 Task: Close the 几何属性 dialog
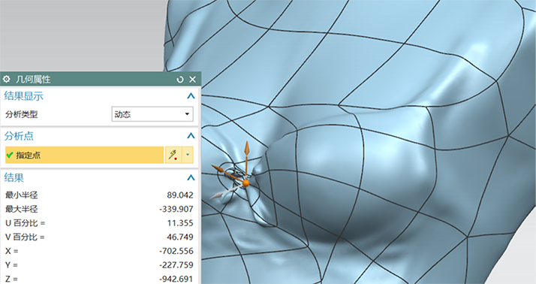(192, 80)
